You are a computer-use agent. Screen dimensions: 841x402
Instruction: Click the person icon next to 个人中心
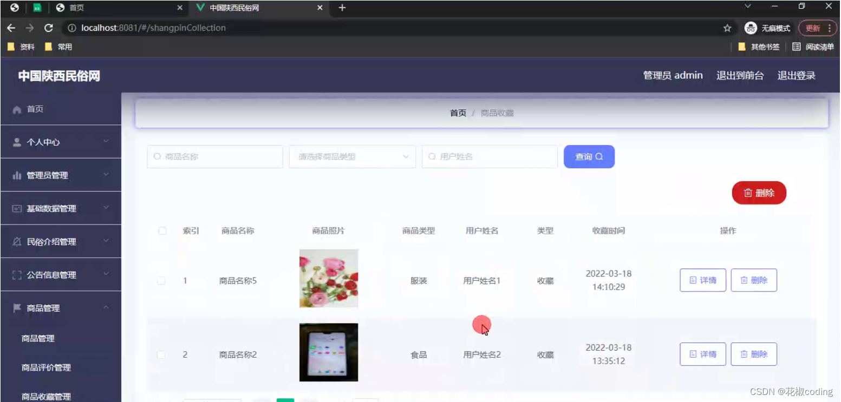(17, 142)
